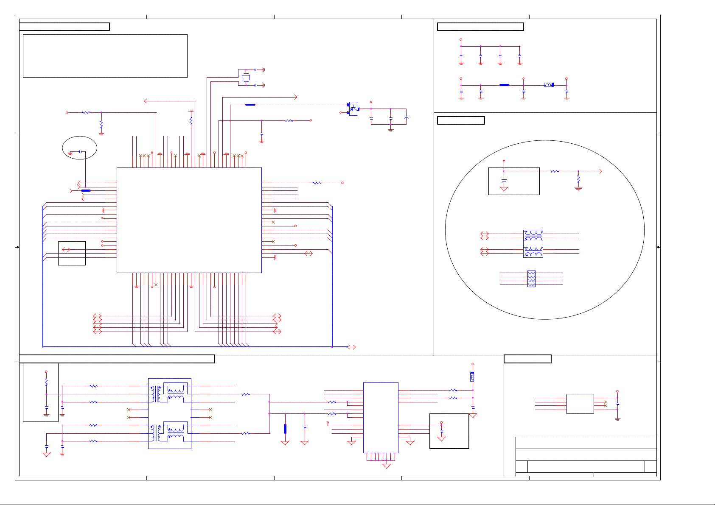Click the title box above the four-pin IC section

click(x=527, y=359)
